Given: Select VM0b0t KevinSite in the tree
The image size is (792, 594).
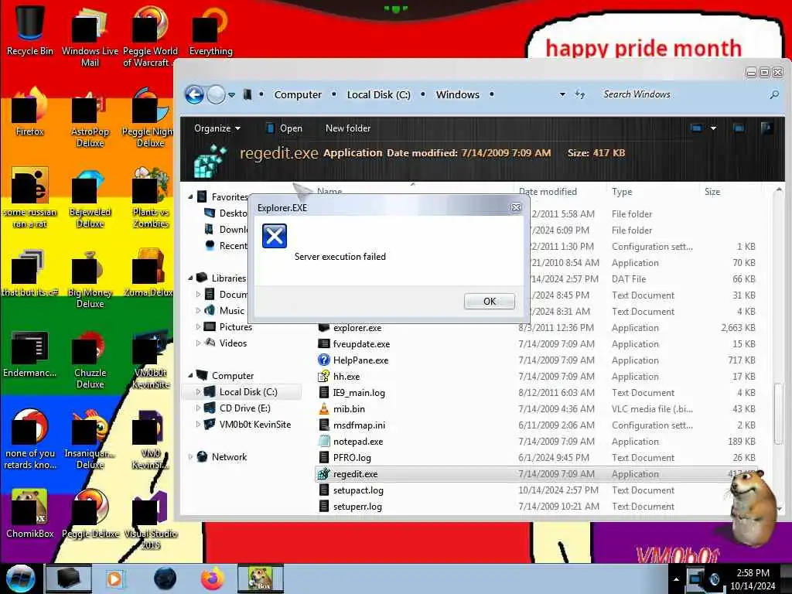Looking at the screenshot, I should (x=247, y=425).
